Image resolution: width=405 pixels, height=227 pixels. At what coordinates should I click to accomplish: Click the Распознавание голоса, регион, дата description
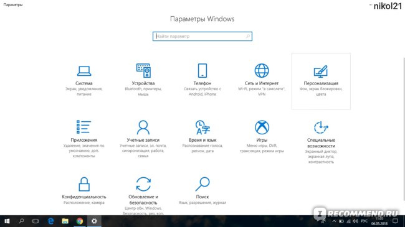[202, 148]
